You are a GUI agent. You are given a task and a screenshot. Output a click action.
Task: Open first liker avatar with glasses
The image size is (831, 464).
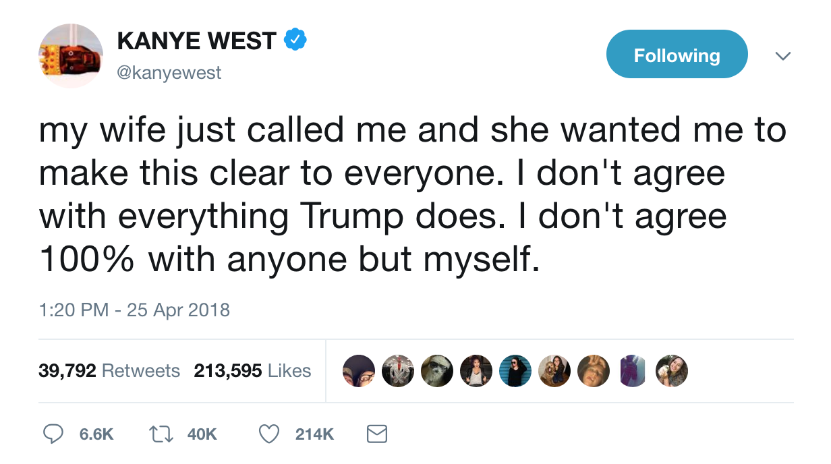click(x=359, y=371)
